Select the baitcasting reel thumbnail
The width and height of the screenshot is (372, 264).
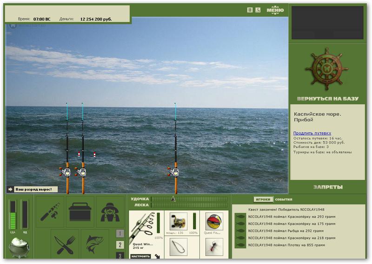tap(179, 221)
